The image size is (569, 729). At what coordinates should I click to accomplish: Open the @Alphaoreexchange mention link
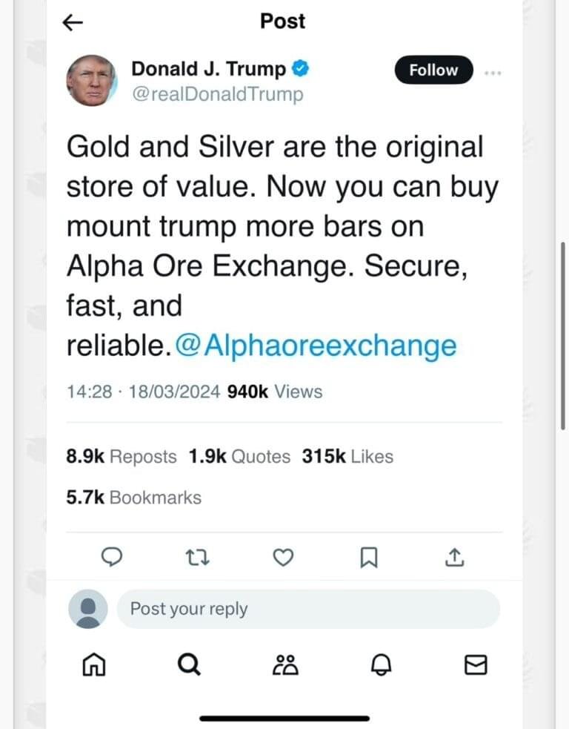click(316, 346)
